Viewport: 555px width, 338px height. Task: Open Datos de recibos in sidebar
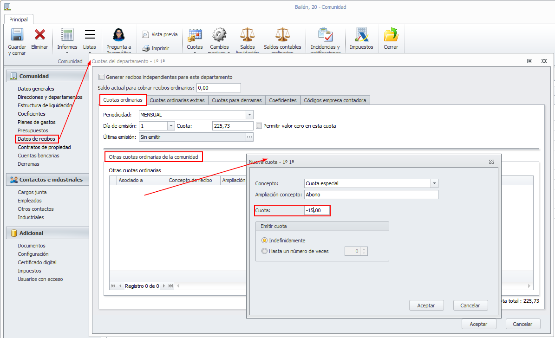pos(36,139)
